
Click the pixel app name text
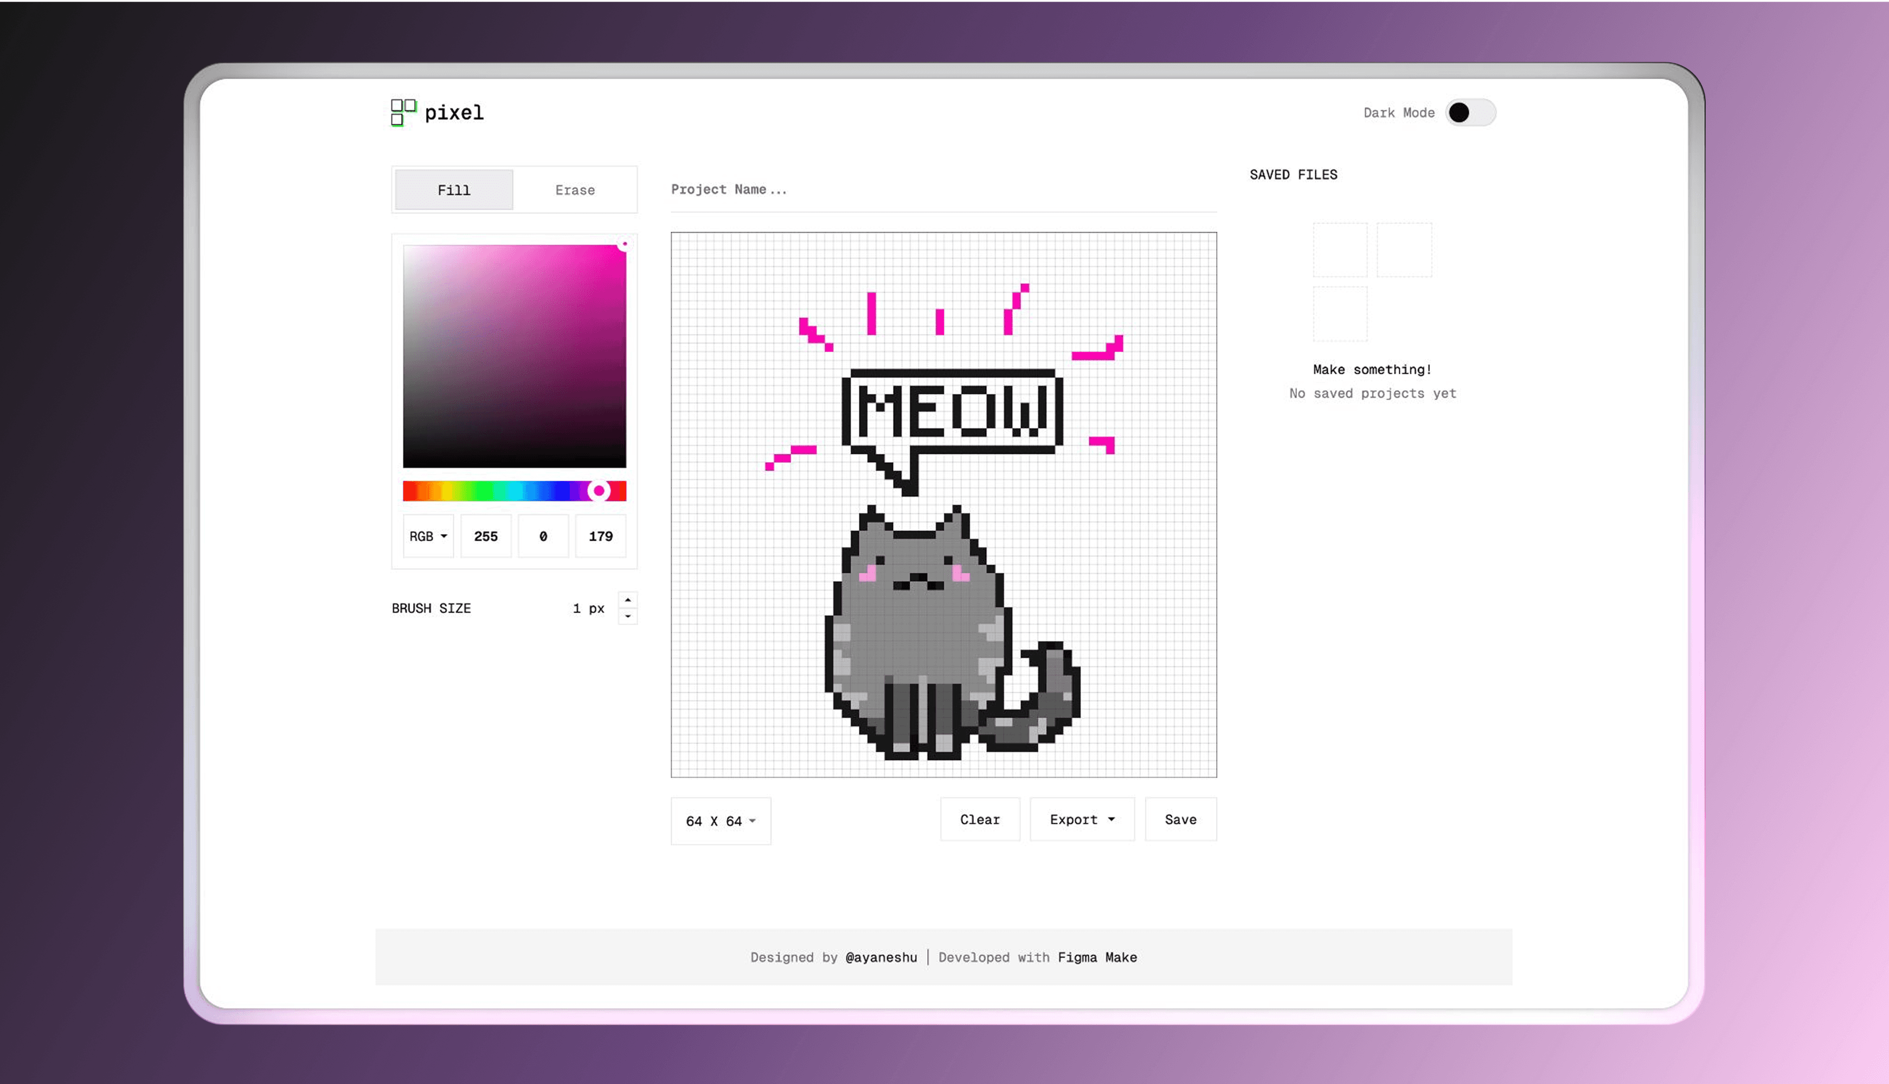click(x=454, y=113)
